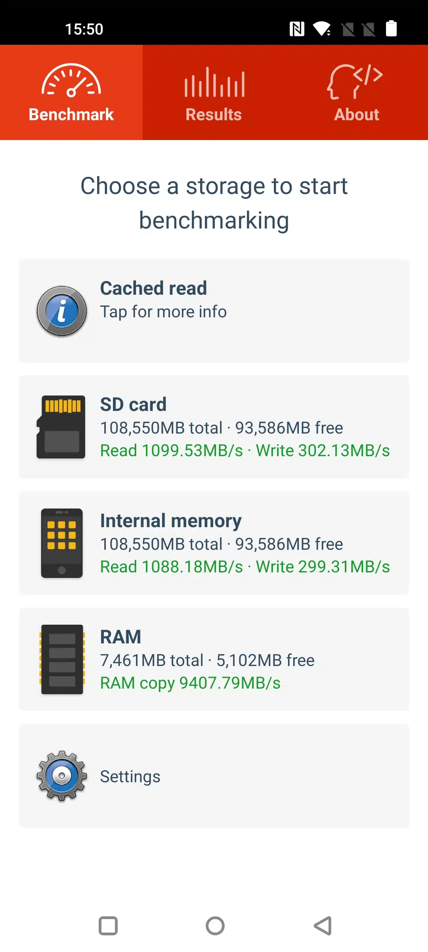Screen dimensions: 428x952
Task: Open recent apps with square button
Action: (108, 926)
